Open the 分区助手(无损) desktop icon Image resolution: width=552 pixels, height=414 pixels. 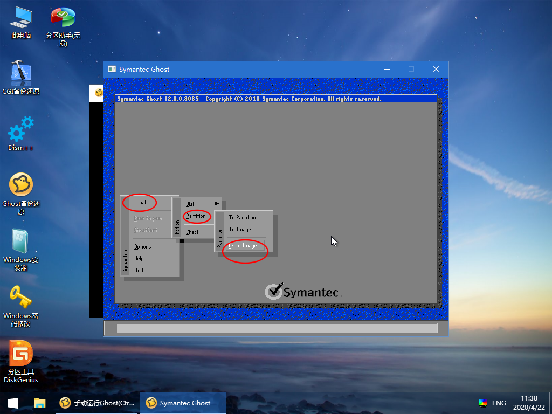[63, 27]
